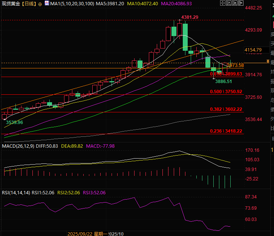Click the 3536.44 price axis label
Screen dimensions: 274x236
point(254,120)
